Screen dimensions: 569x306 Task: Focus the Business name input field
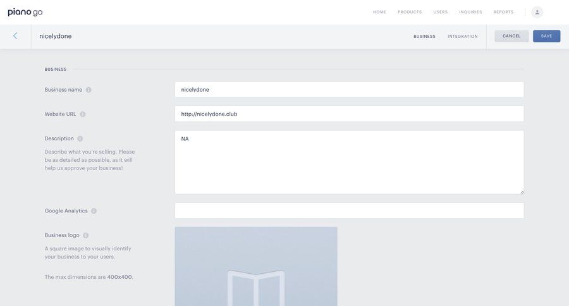349,90
